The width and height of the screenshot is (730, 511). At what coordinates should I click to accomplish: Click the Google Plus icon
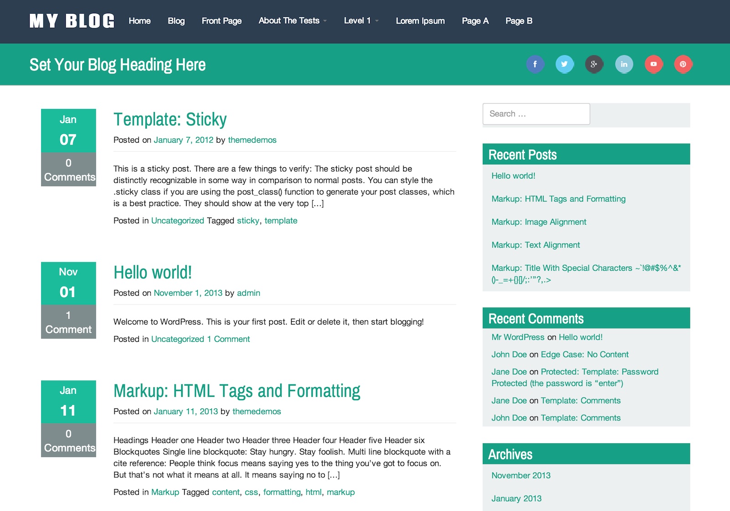tap(594, 64)
